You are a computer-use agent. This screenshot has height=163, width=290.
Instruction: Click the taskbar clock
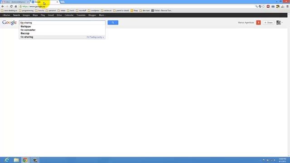[283, 160]
